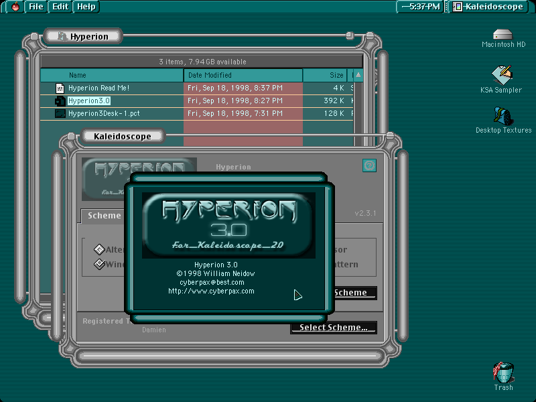Select the Hyperion3Desk-1.pct picture icon
536x402 pixels.
click(x=60, y=113)
